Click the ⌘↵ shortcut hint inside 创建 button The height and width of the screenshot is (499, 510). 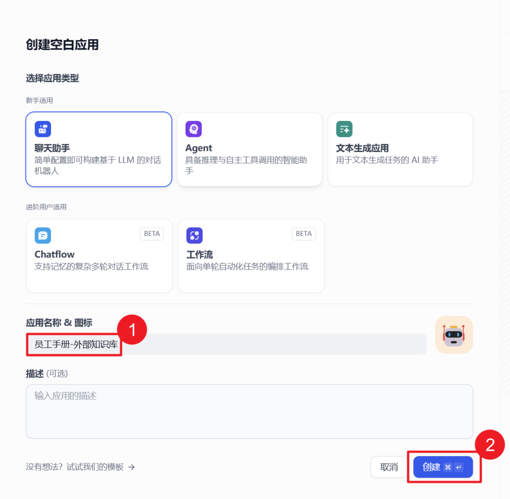tap(452, 467)
